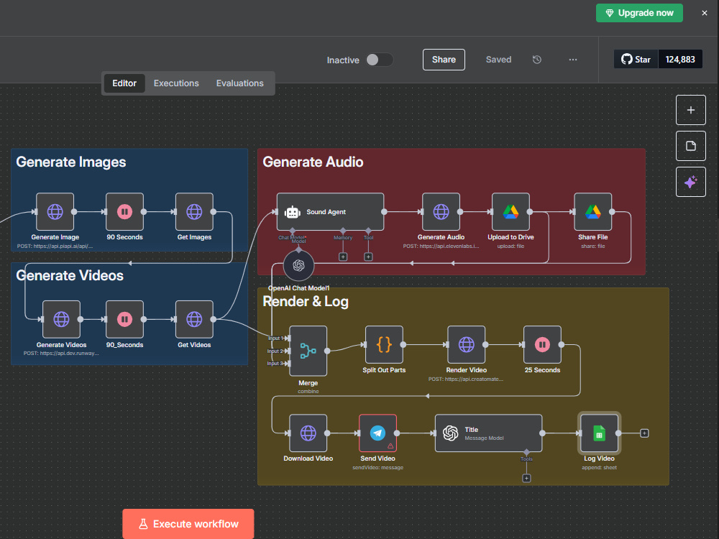The image size is (719, 539).
Task: Select the Upload to Drive node
Action: 510,212
